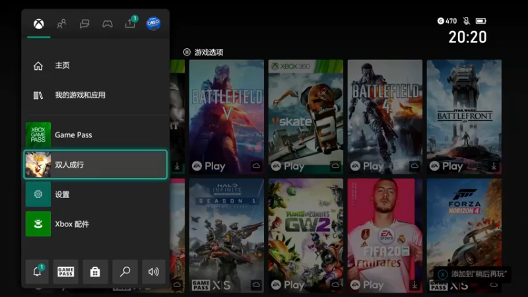Launch 双人成行 from the guide
This screenshot has height=297, width=528.
96,164
